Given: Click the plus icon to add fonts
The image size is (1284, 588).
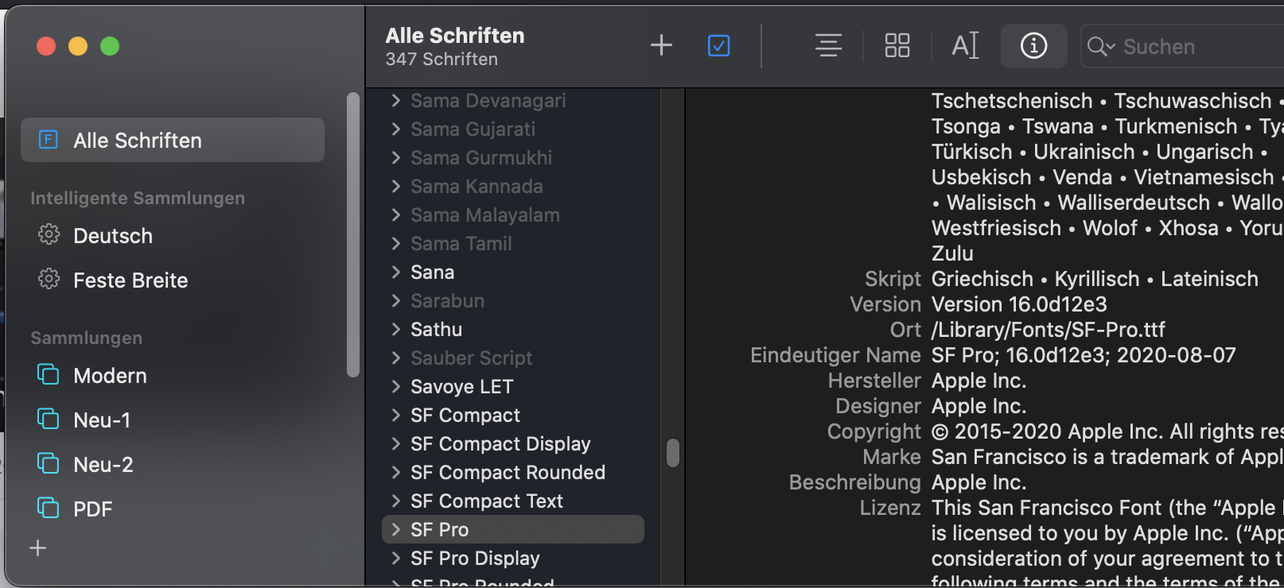Looking at the screenshot, I should pos(661,45).
